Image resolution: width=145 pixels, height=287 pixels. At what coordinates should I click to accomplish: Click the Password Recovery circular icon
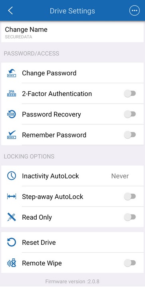[x=12, y=114]
